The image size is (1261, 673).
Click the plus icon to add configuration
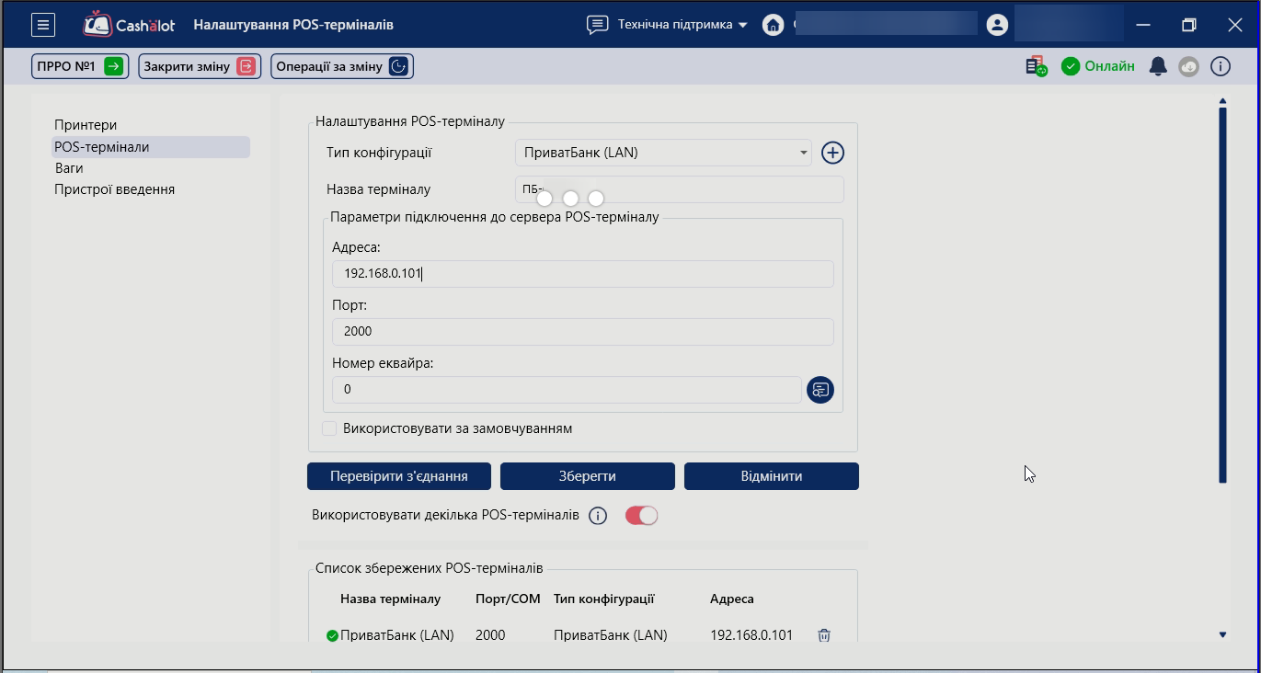coord(832,153)
